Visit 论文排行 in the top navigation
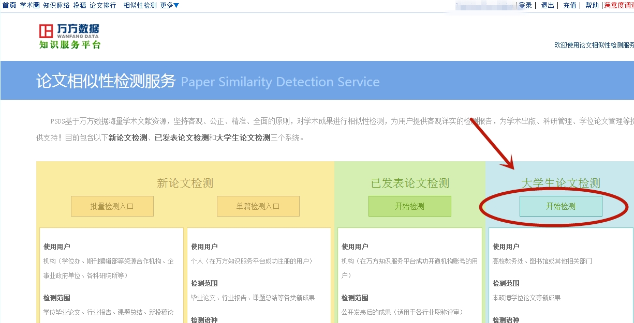The height and width of the screenshot is (323, 634). point(103,5)
